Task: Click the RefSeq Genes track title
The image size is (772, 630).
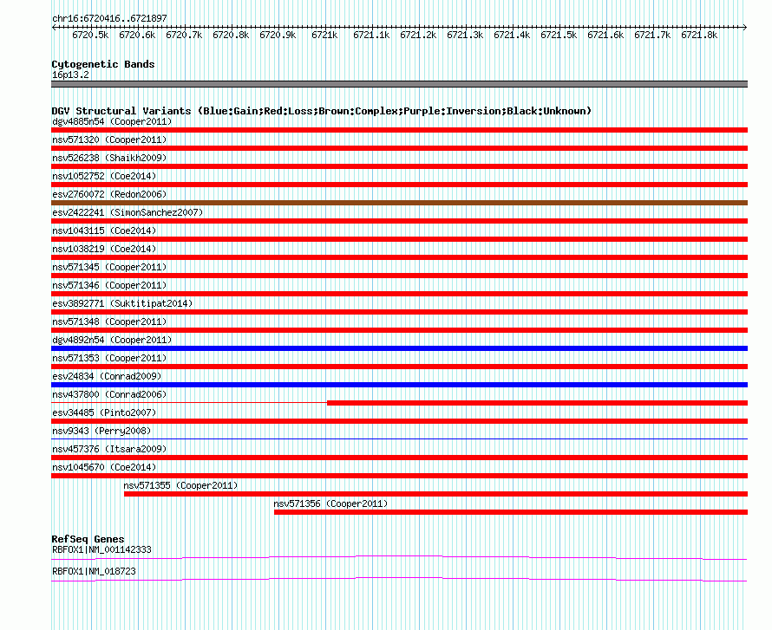Action: pyautogui.click(x=88, y=539)
